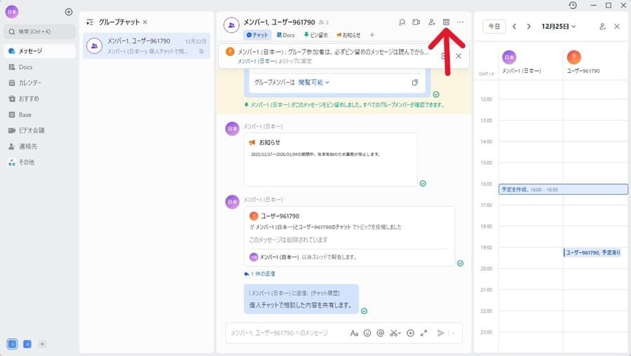
Task: Open Docs in the left sidebar
Action: (x=39, y=67)
